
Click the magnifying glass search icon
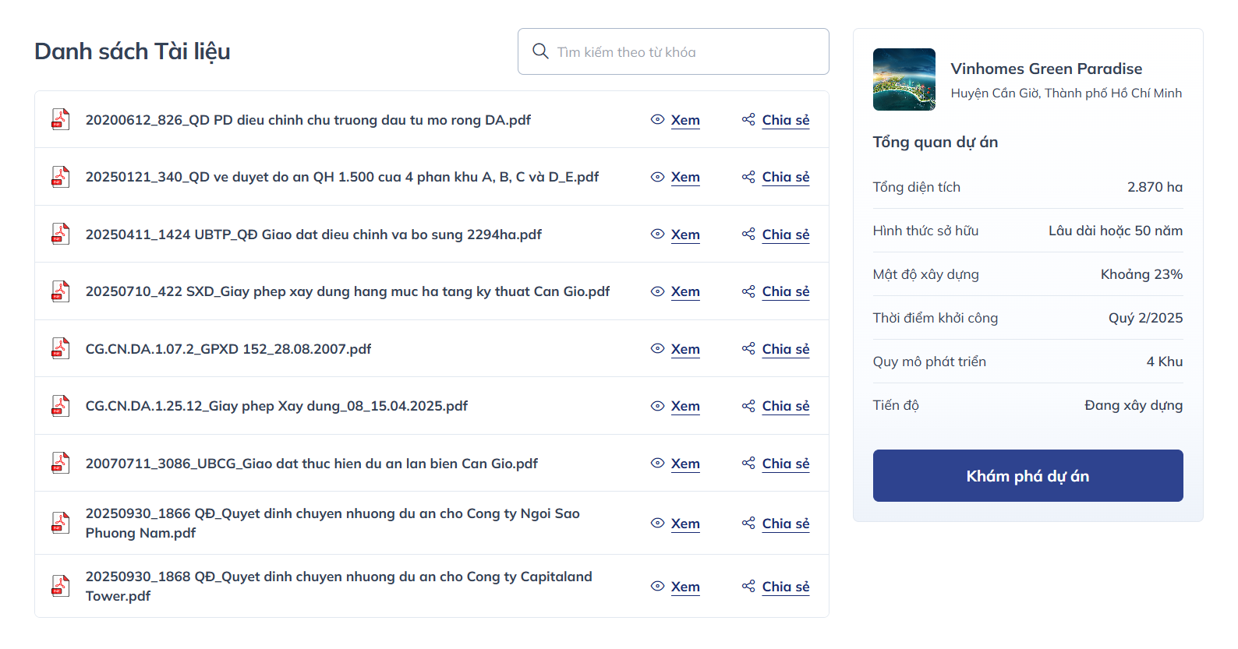540,51
